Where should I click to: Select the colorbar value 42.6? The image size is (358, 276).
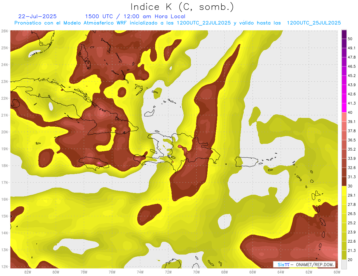click(351, 94)
